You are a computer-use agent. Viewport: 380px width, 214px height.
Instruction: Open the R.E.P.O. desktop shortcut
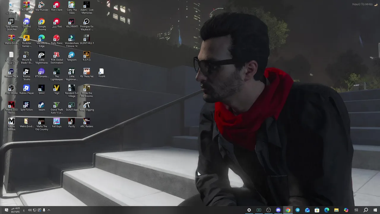coord(86,56)
